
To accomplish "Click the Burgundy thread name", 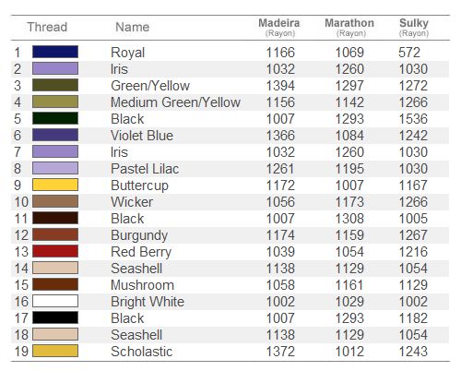I will (139, 235).
